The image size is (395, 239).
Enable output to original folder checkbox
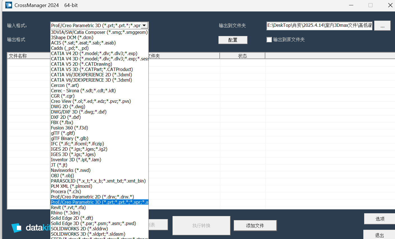[269, 40]
